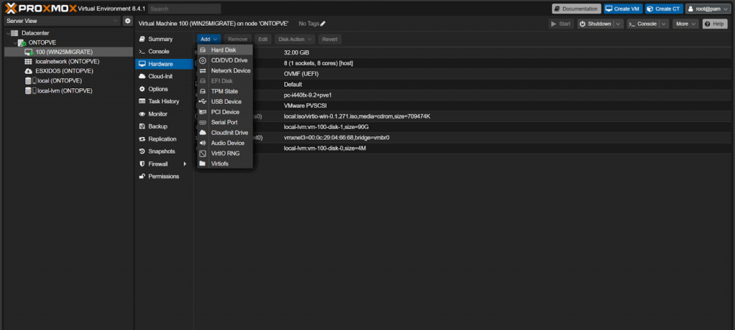Open the Firewall section
The image size is (735, 330).
click(x=164, y=164)
